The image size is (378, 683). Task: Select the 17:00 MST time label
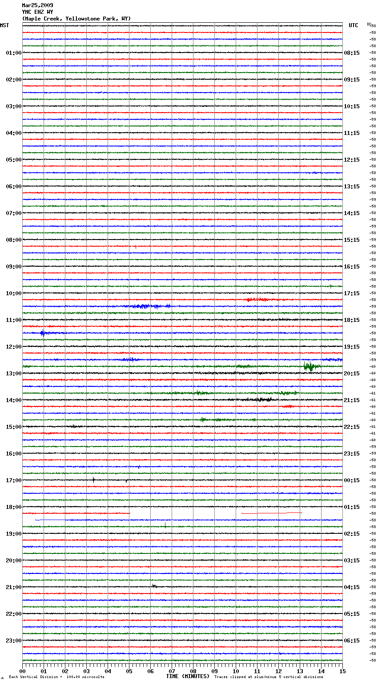point(14,480)
